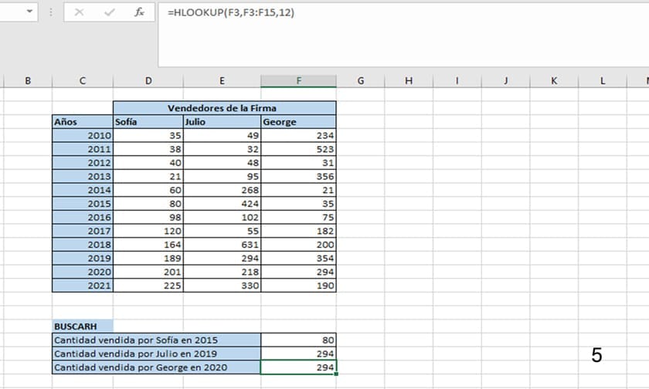Select Julio's 631 value cell

click(x=222, y=245)
